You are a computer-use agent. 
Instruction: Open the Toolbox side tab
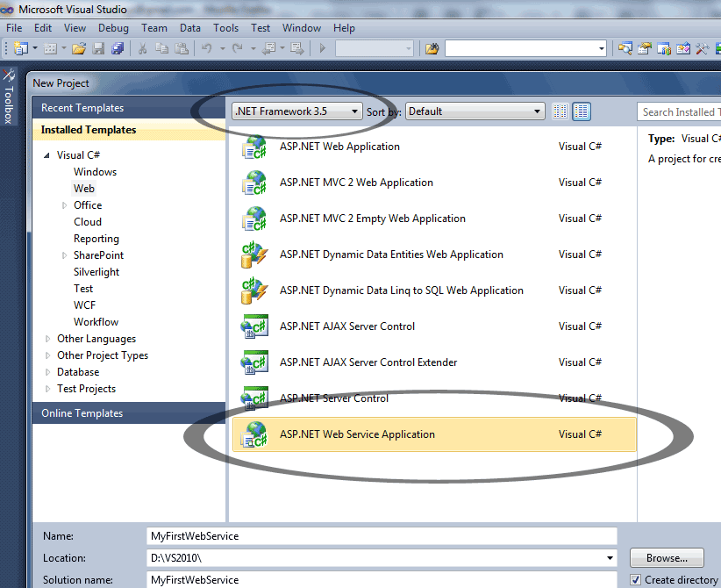pos(8,97)
